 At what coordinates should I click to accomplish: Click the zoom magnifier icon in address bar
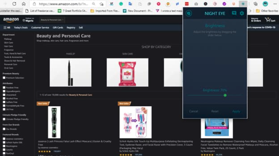[94, 4]
